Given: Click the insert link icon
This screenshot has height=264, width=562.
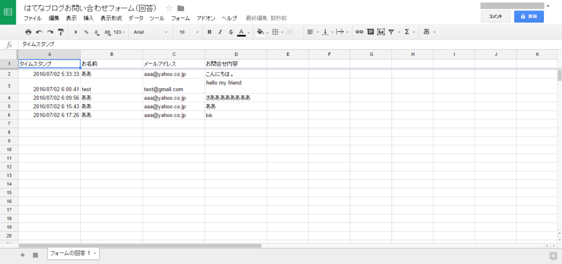Looking at the screenshot, I should (x=359, y=32).
